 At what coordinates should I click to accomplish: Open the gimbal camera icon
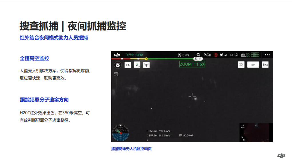[x=118, y=65]
